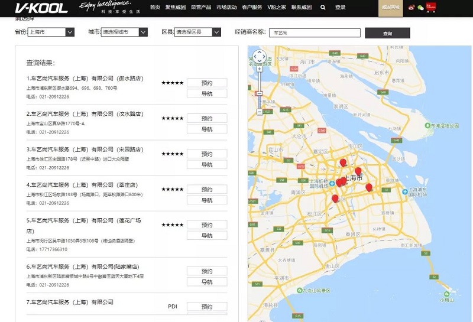The image size is (473, 322).
Task: Open the 区县 dropdown 请选择区县
Action: point(197,32)
